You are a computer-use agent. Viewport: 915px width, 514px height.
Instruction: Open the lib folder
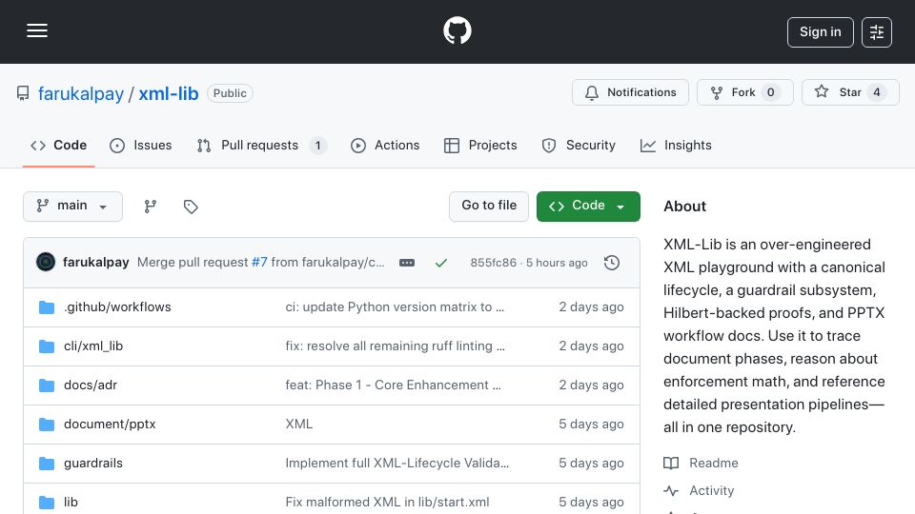pos(71,502)
